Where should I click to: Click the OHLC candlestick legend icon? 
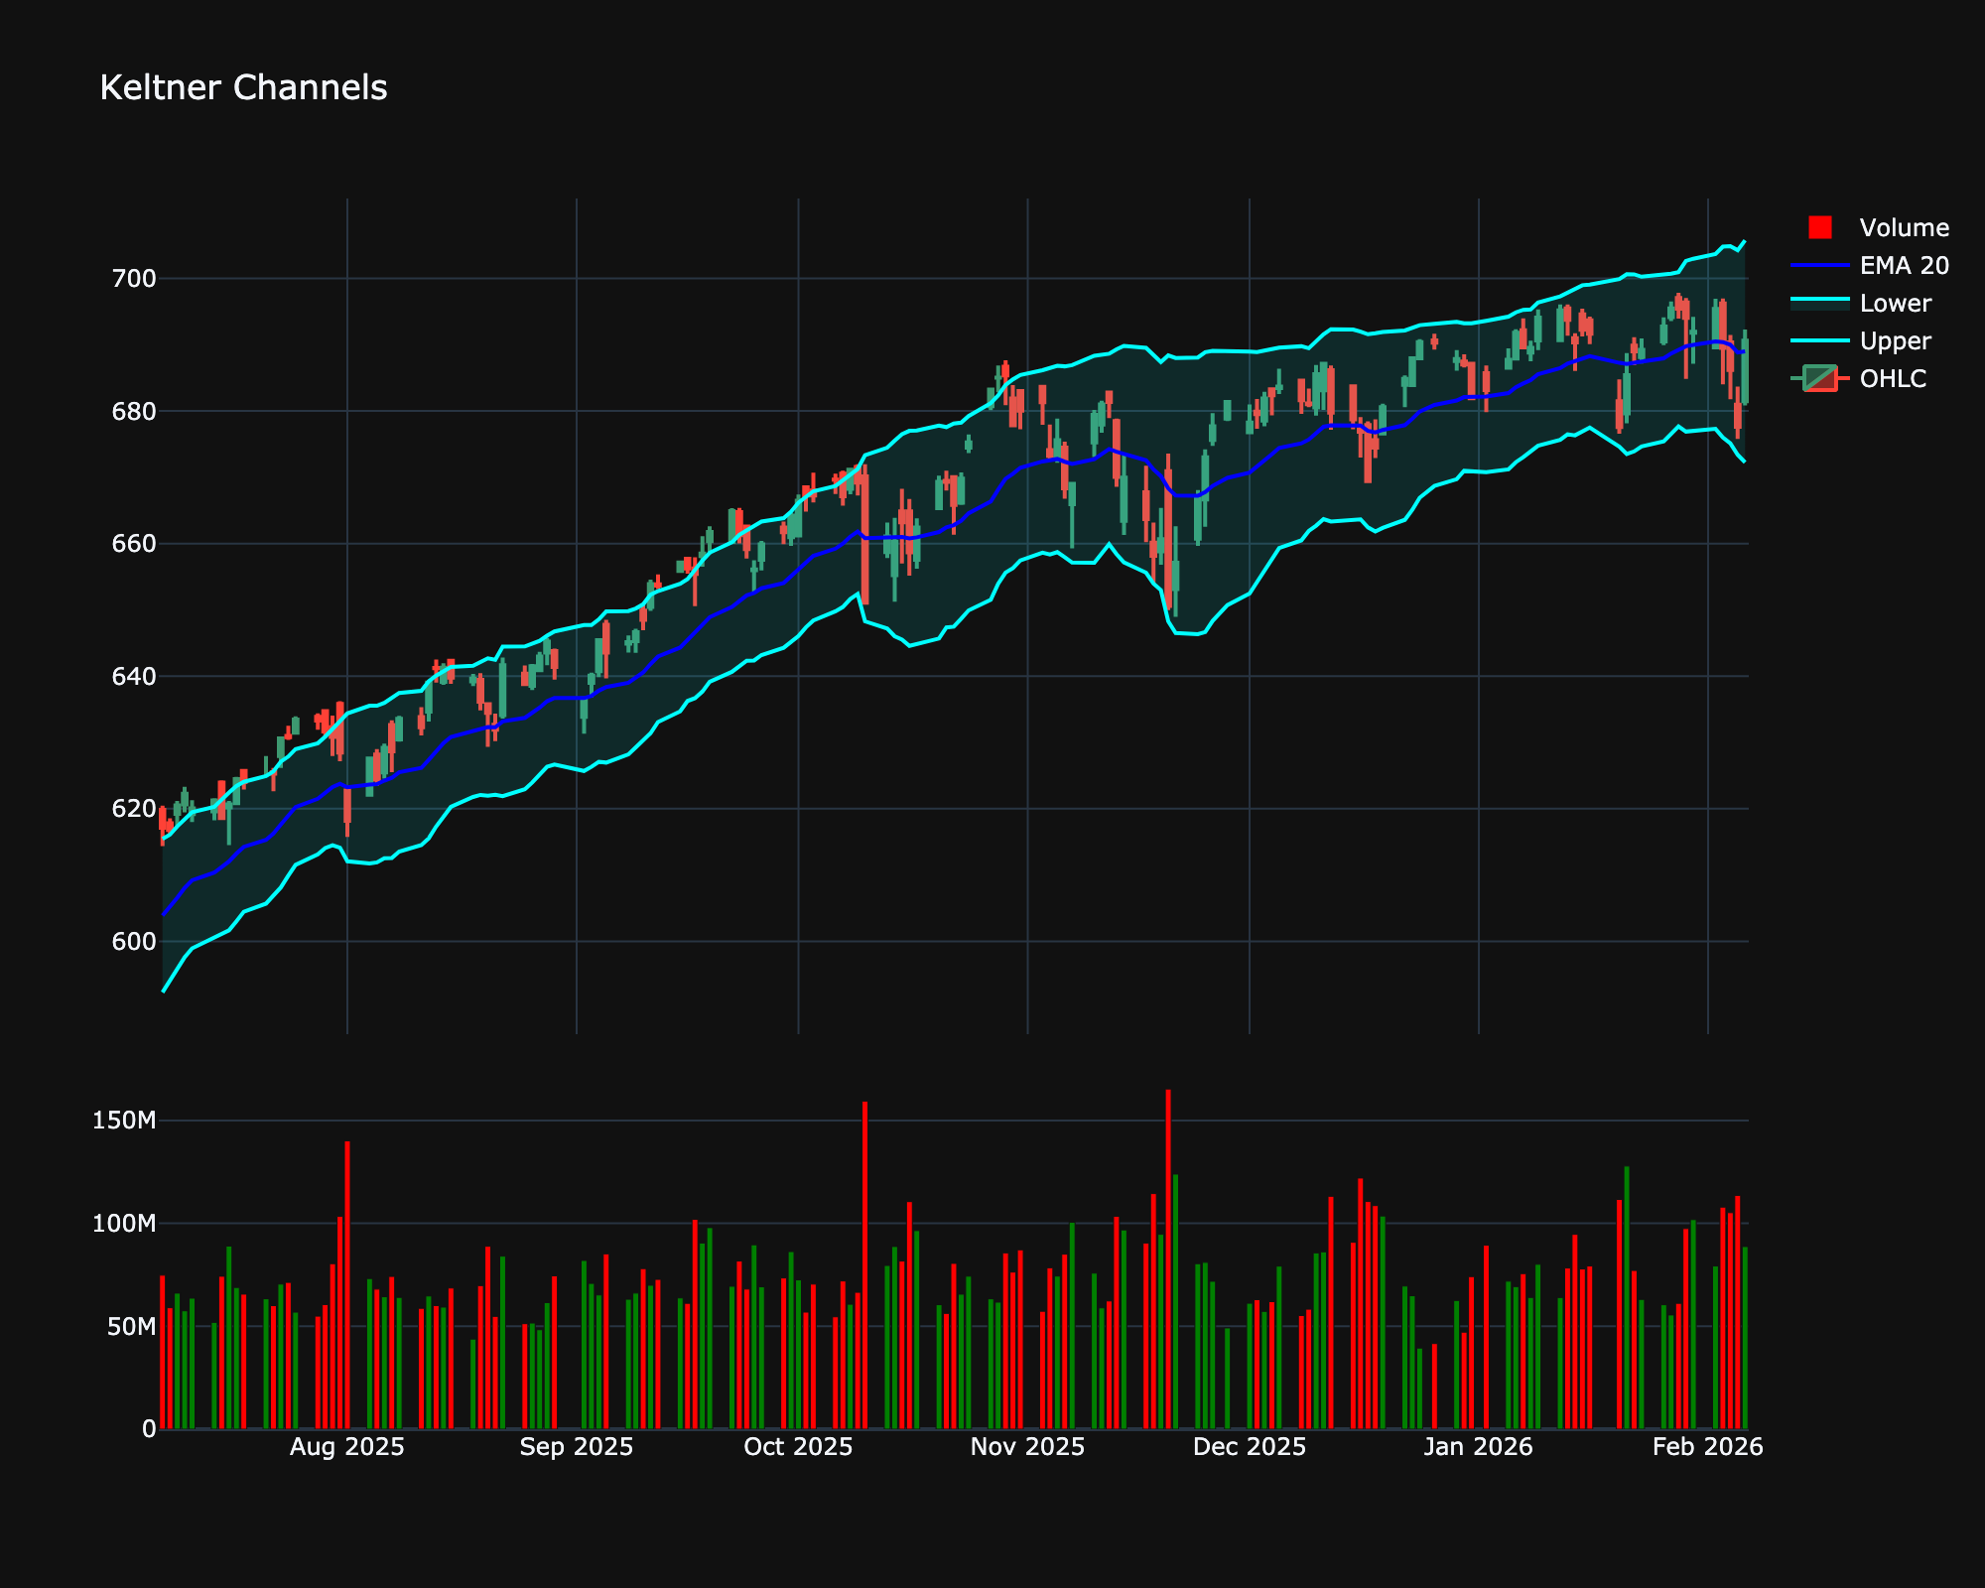pyautogui.click(x=1819, y=378)
